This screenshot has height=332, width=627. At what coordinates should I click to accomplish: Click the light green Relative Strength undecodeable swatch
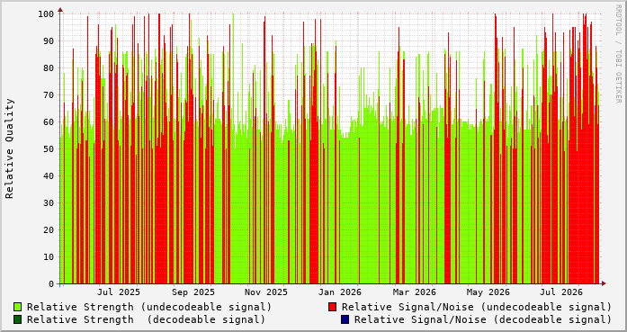coord(18,307)
